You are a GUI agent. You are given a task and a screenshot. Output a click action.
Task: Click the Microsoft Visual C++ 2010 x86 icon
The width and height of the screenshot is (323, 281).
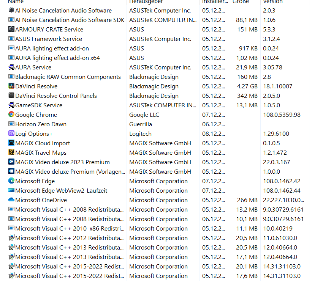[x=11, y=228]
